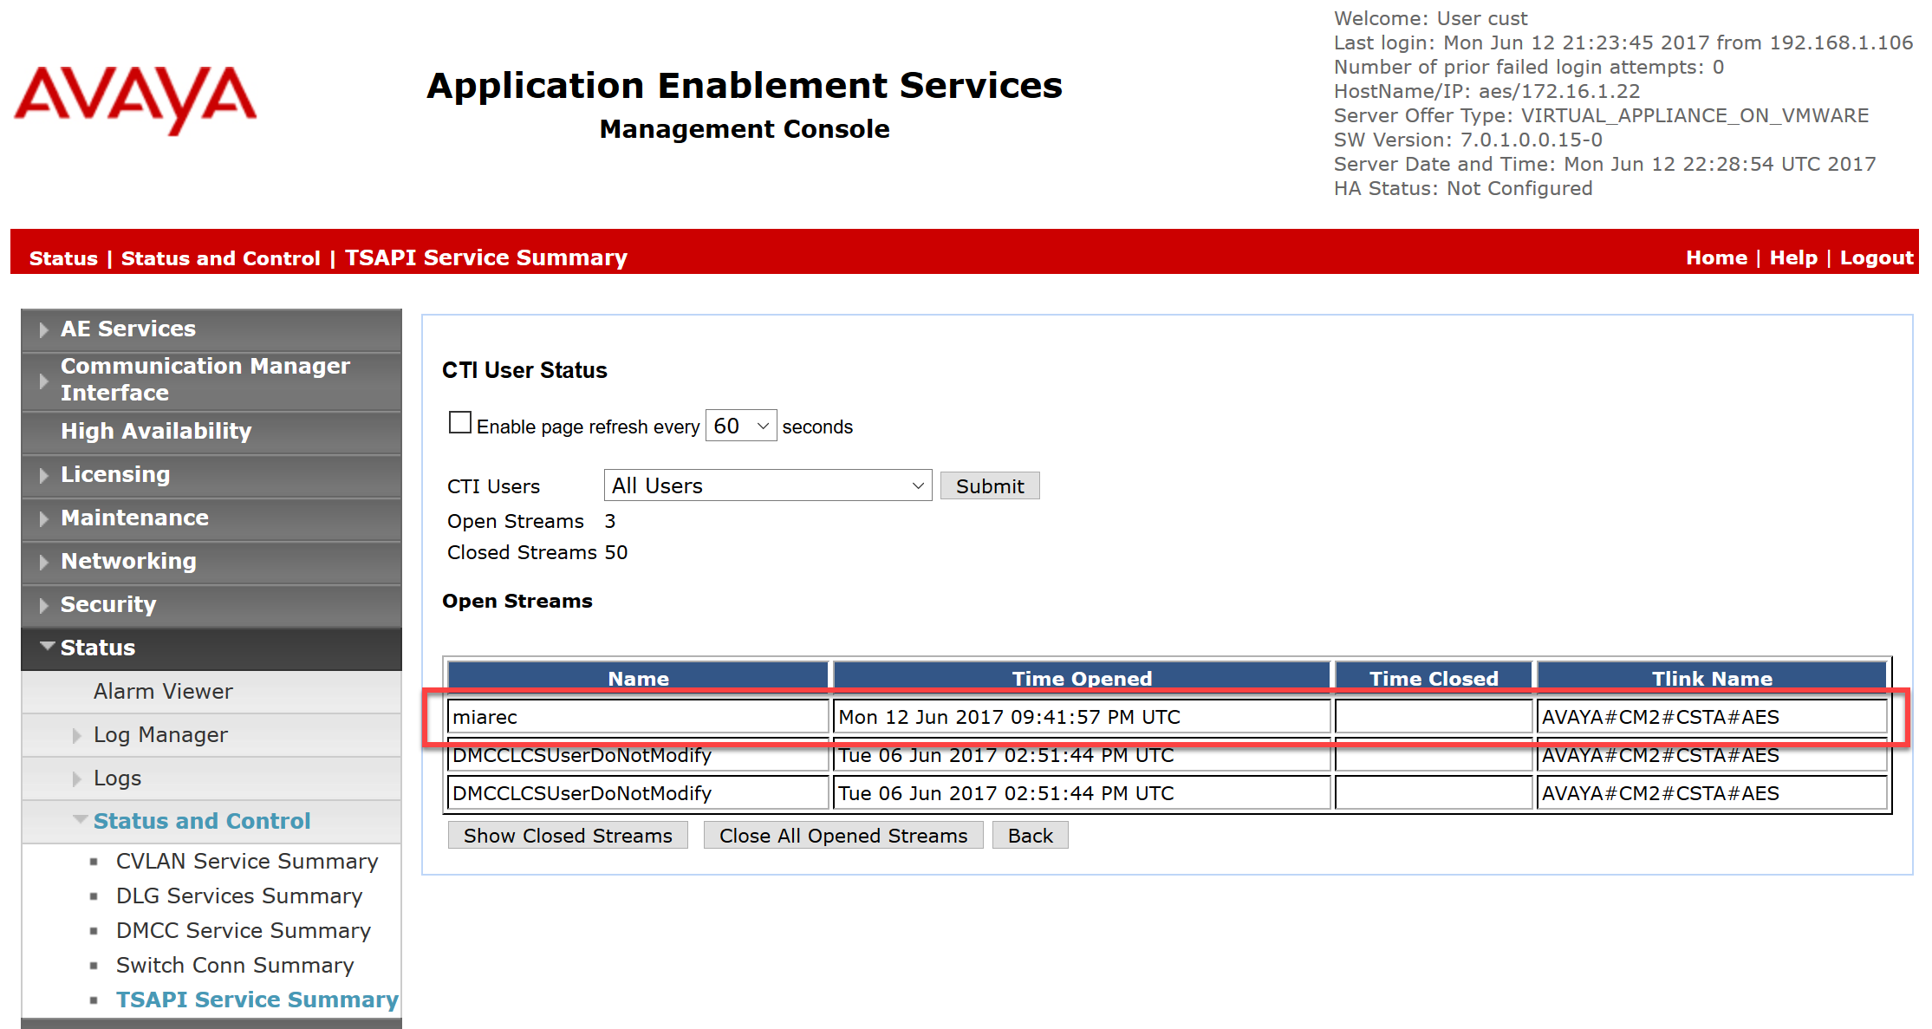Select Mon 12 Jun 2017 09:41:57 PM cell
1932x1029 pixels.
coord(1082,717)
